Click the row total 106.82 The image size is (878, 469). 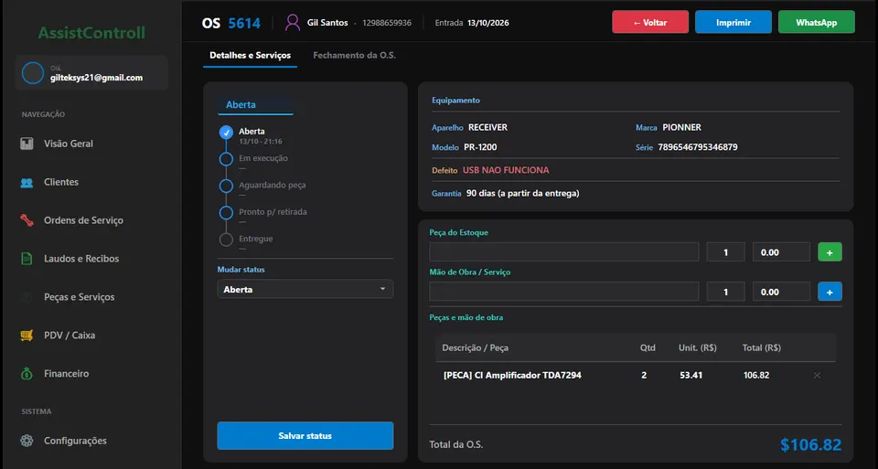click(756, 375)
